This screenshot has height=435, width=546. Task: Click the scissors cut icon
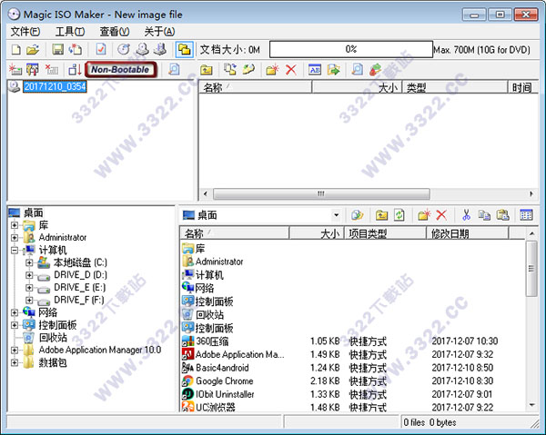pyautogui.click(x=466, y=215)
